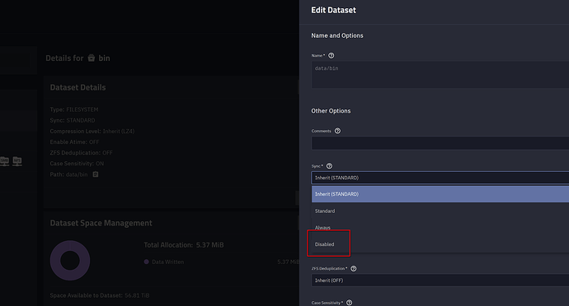The width and height of the screenshot is (569, 306).
Task: Click the Sync help question mark icon
Action: (x=329, y=166)
